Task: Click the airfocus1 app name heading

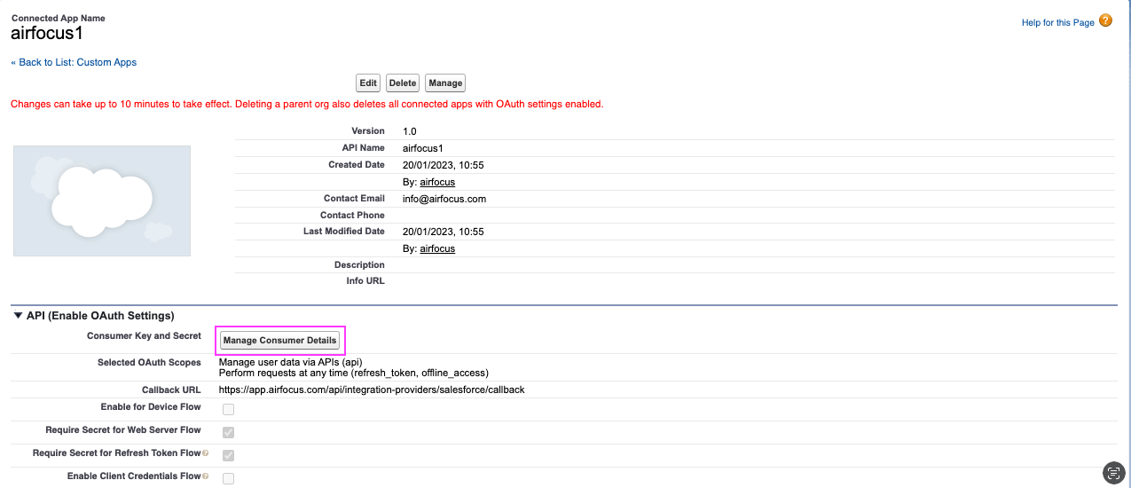Action: [x=46, y=34]
